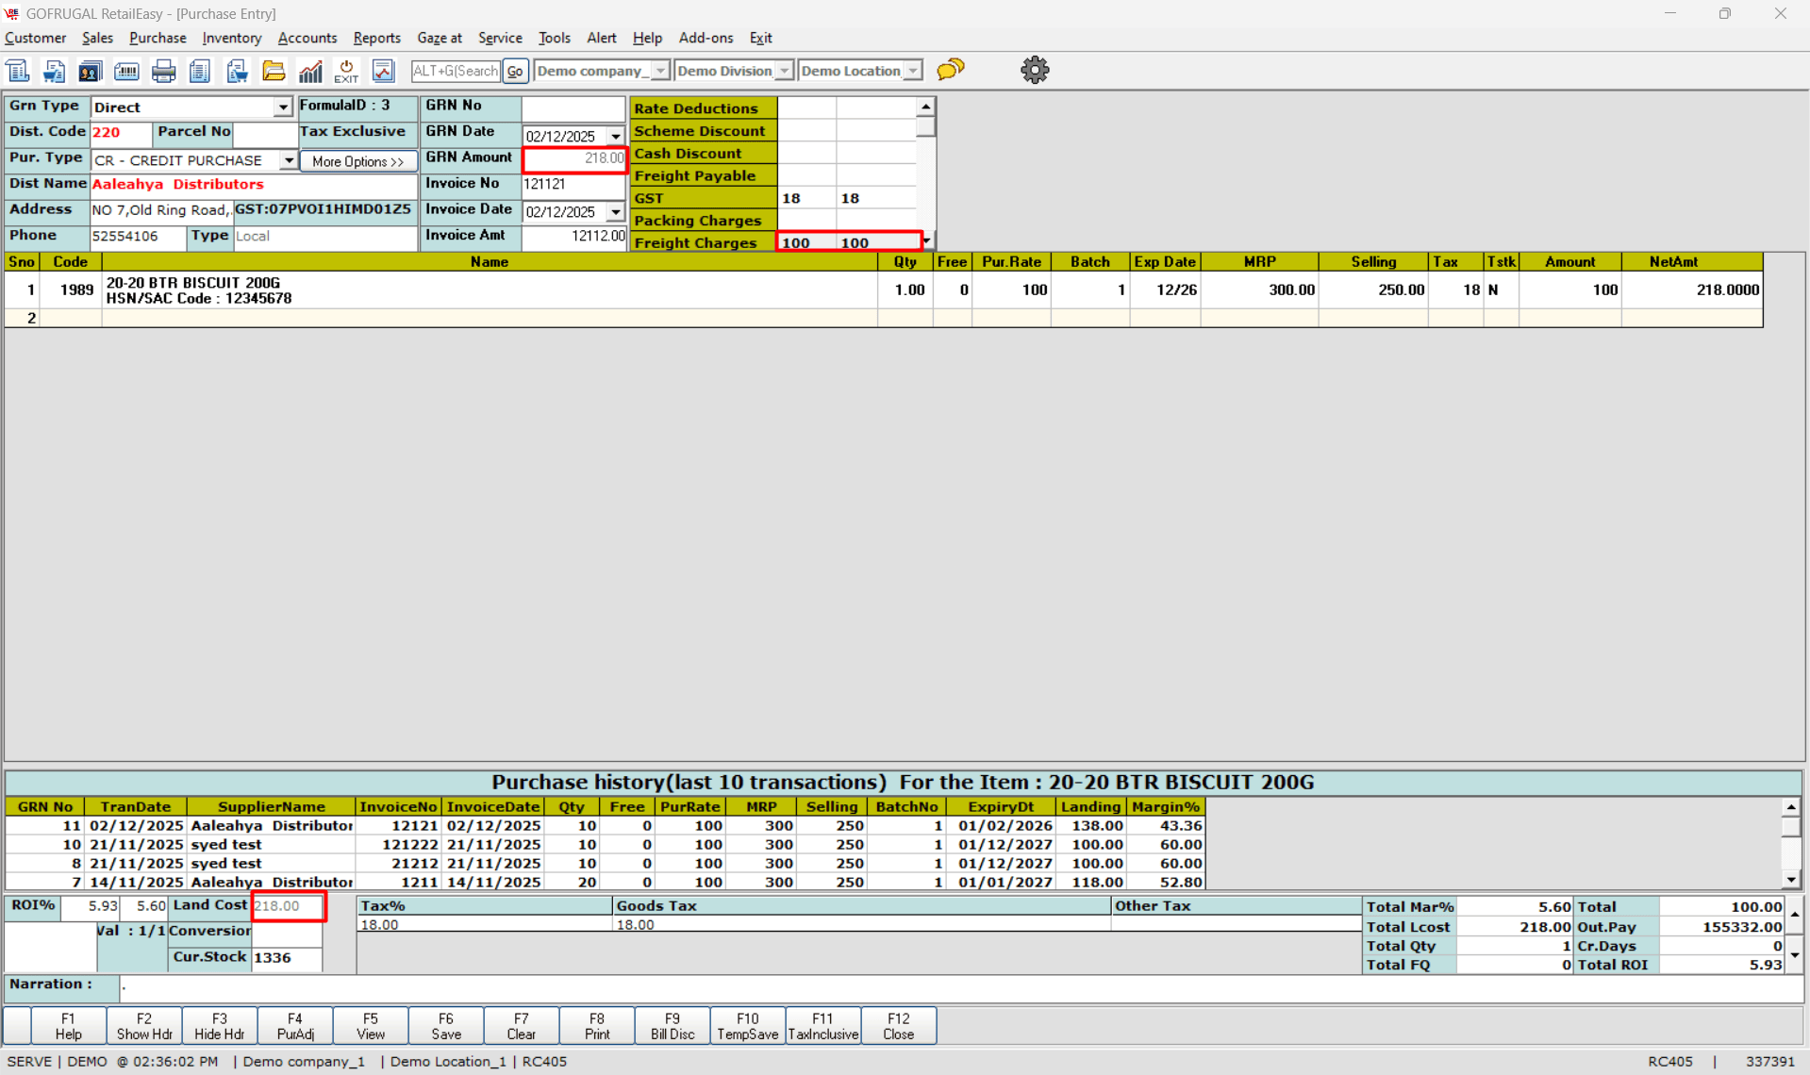Viewport: 1810px width, 1075px height.
Task: Toggle header off with F3 Hide Hdr
Action: pyautogui.click(x=219, y=1026)
